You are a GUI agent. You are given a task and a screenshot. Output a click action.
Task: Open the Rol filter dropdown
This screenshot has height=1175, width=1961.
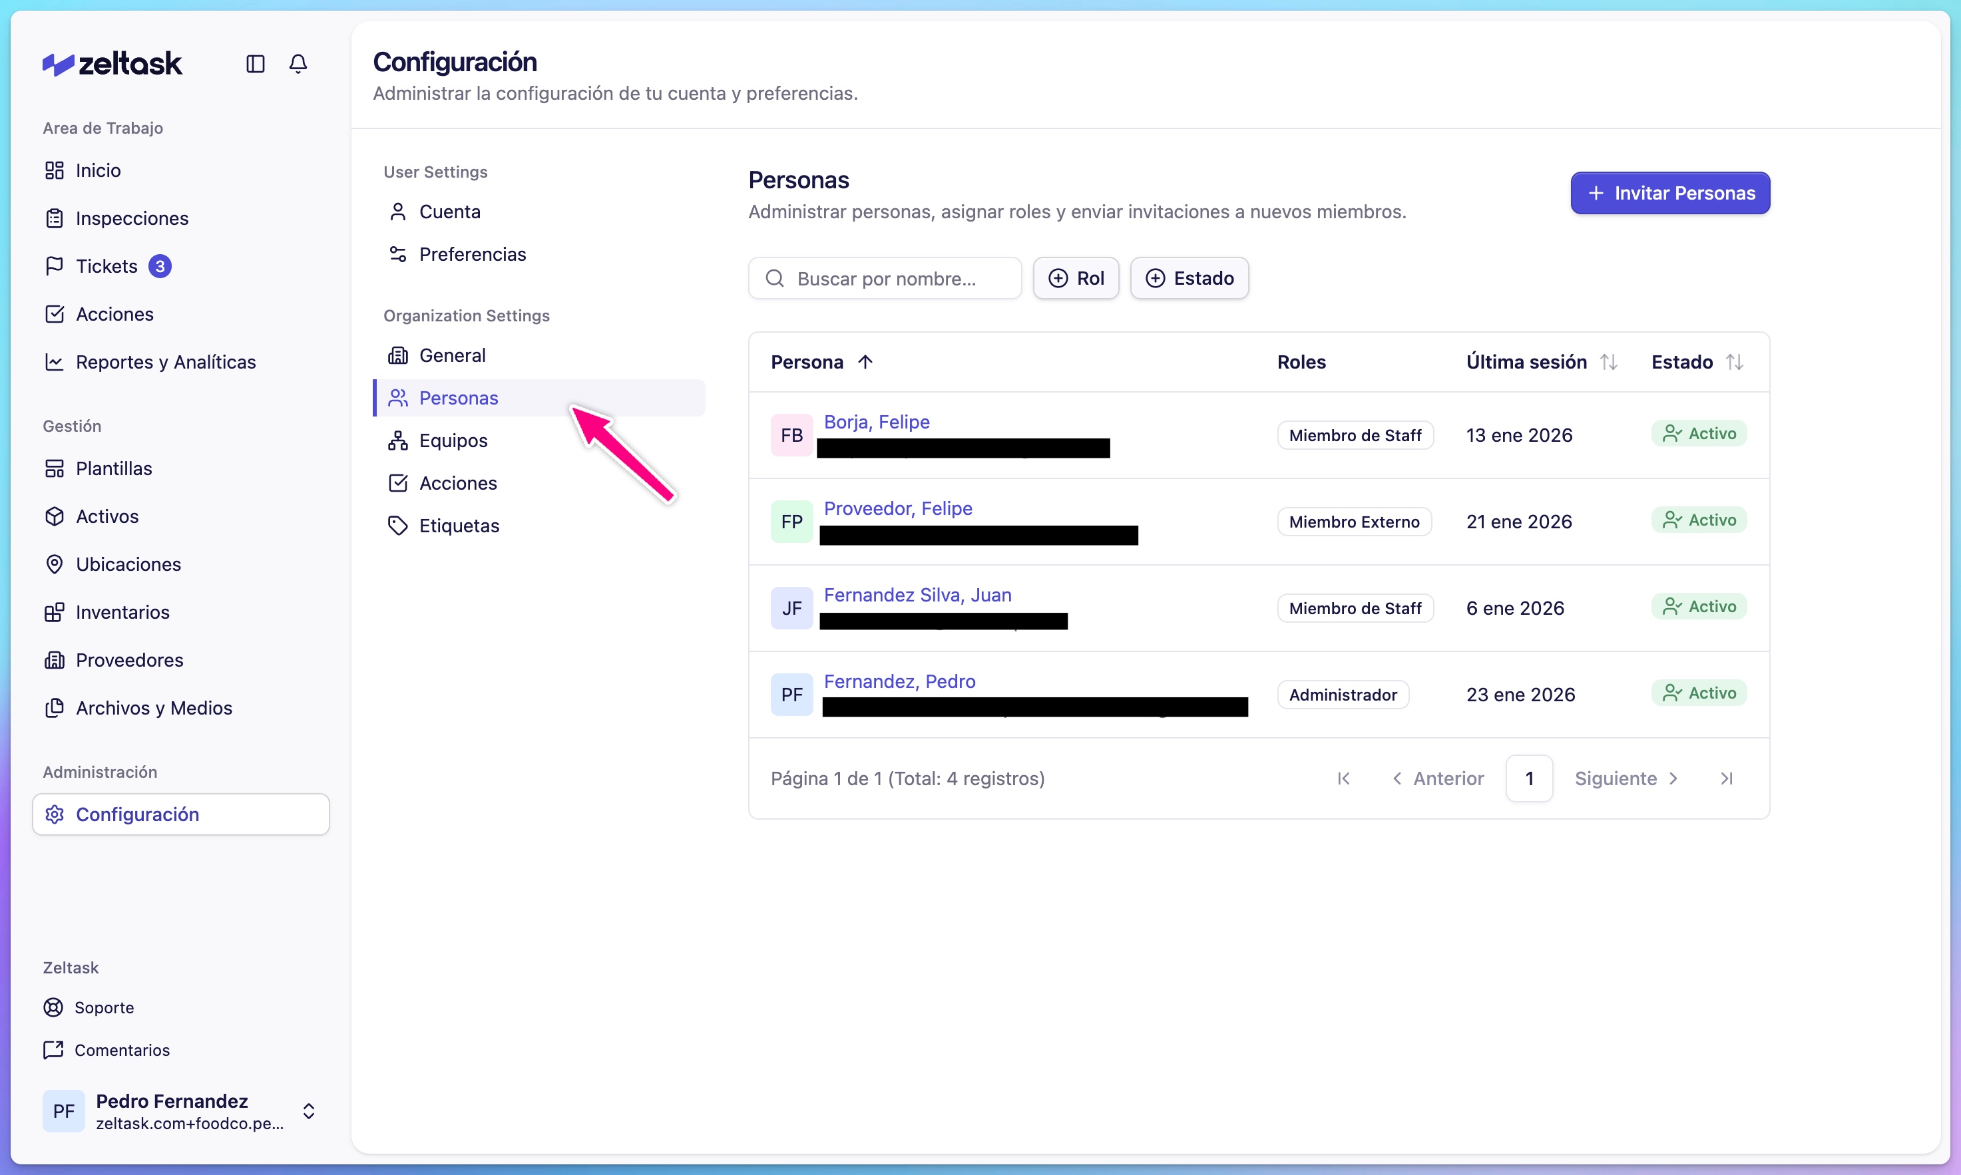pyautogui.click(x=1076, y=278)
